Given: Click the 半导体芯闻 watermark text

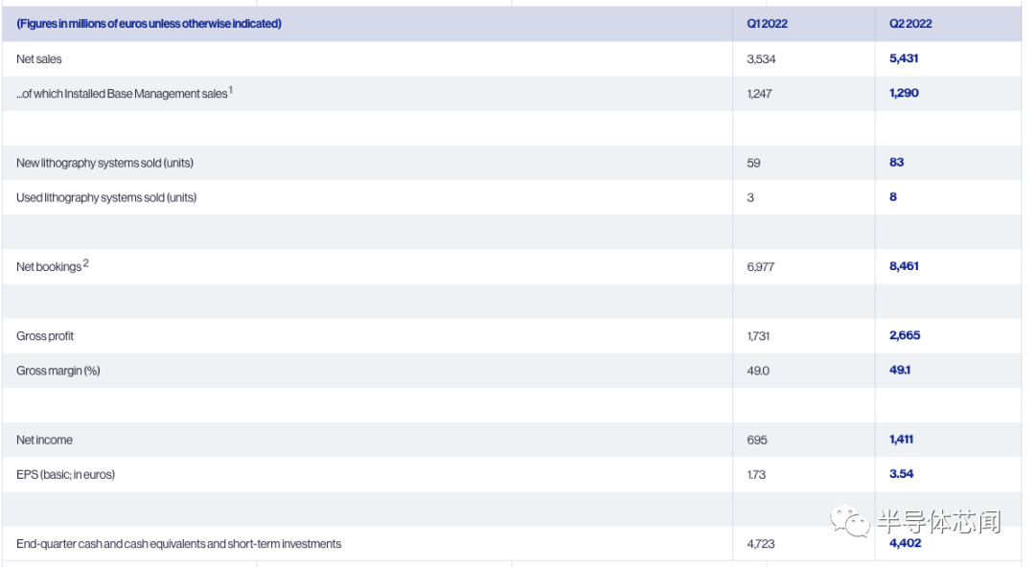Looking at the screenshot, I should pos(938,522).
